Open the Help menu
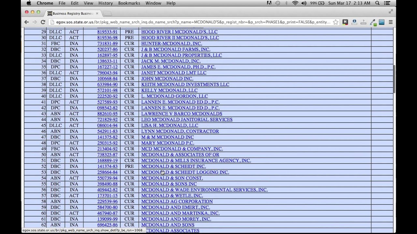This screenshot has width=417, height=234. (x=171, y=3)
